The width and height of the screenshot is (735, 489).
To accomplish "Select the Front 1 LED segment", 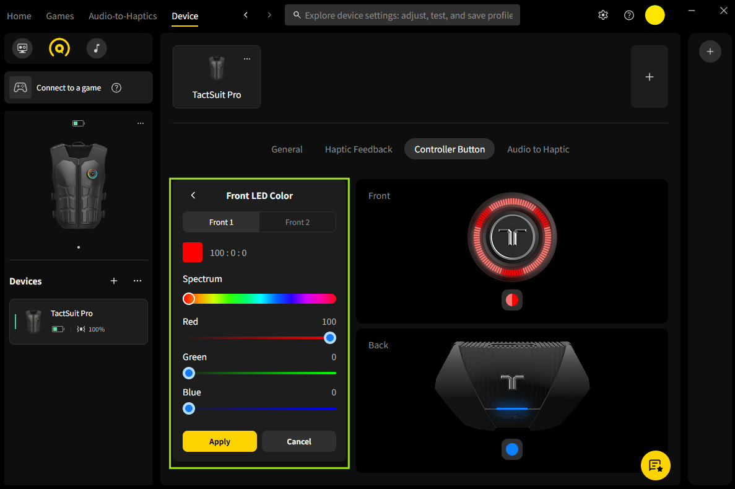I will 221,222.
